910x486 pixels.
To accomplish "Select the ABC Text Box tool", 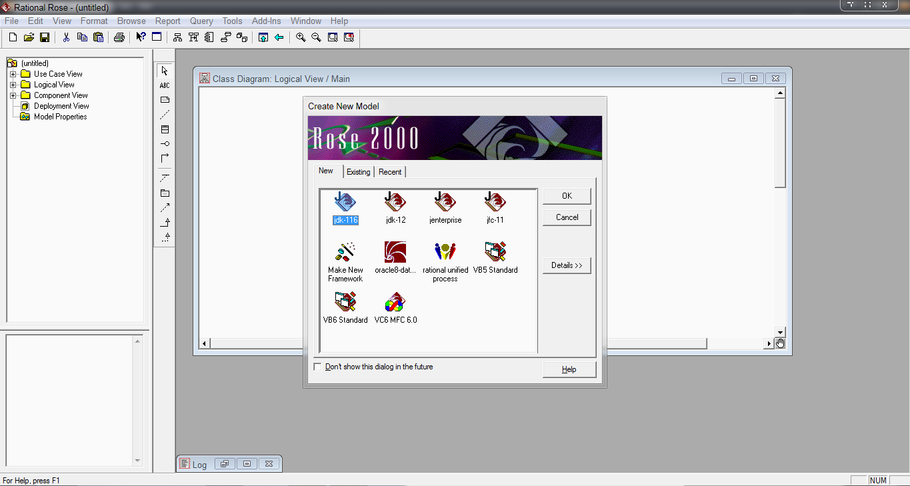I will [165, 85].
